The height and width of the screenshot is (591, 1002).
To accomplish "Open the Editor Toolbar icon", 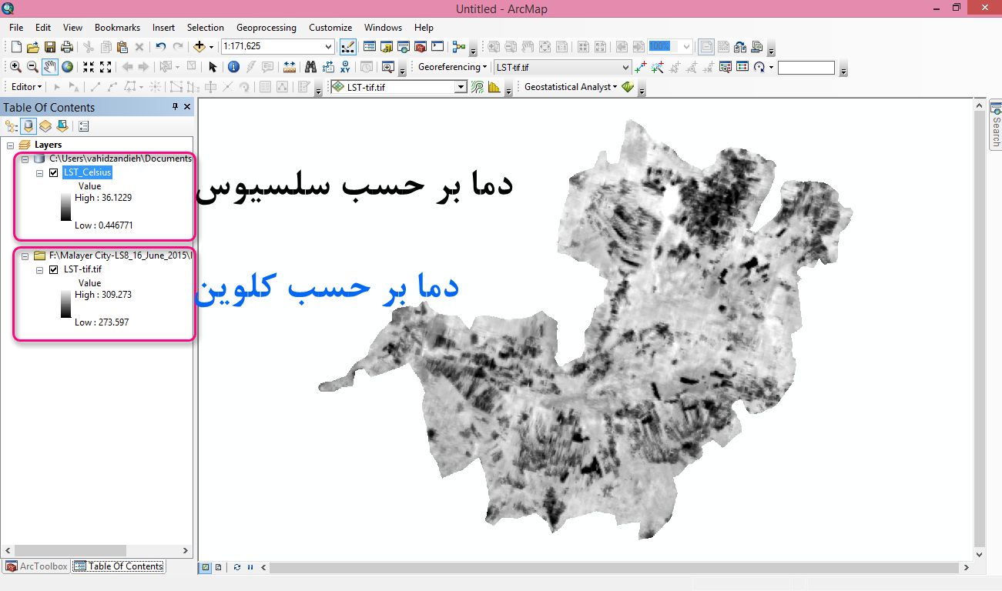I will (348, 47).
